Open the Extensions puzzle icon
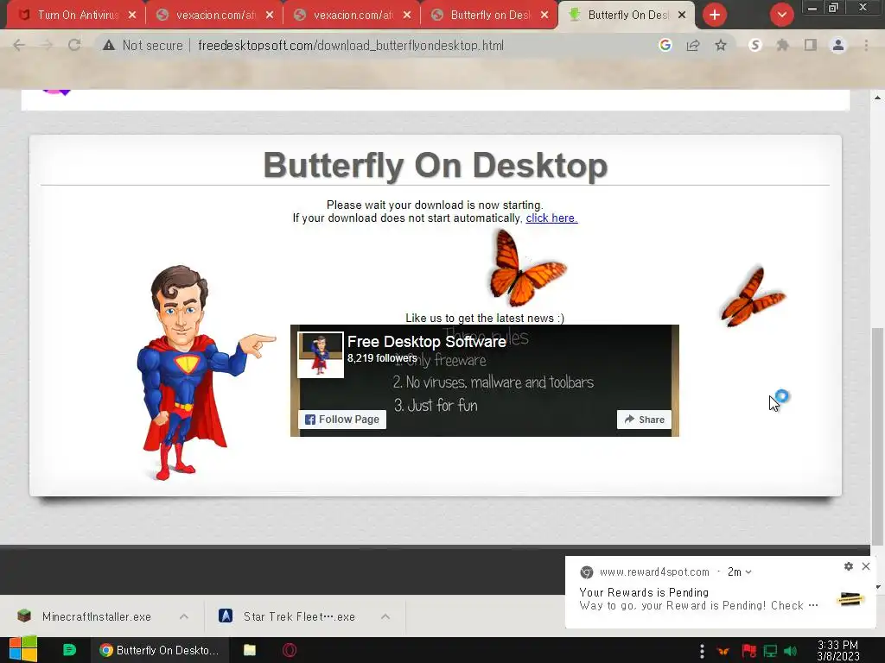 click(x=782, y=45)
